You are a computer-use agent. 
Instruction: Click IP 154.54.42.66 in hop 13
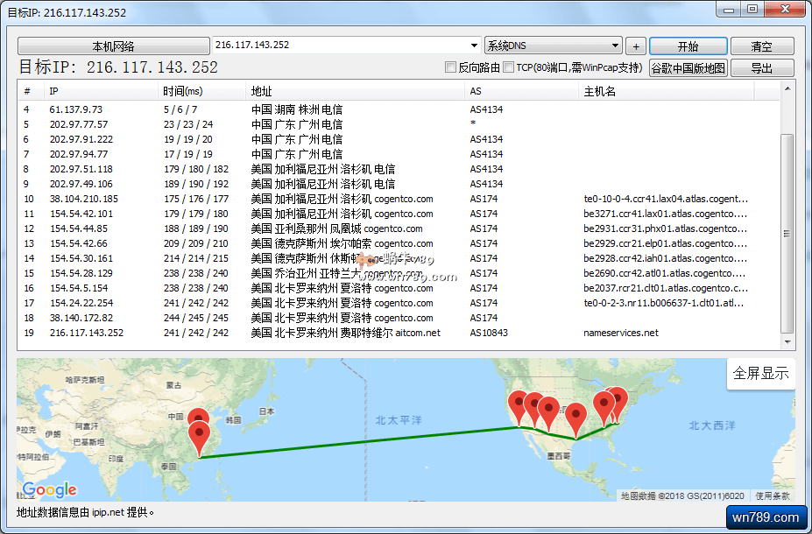[79, 243]
